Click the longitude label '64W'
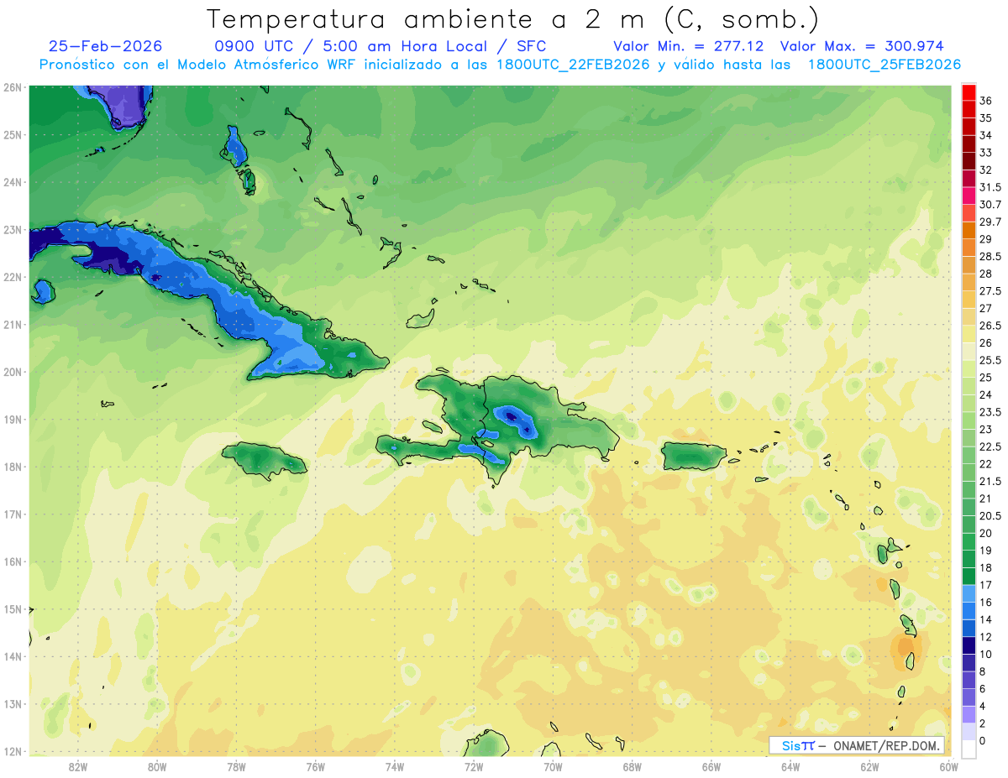The height and width of the screenshot is (778, 1008). (790, 766)
